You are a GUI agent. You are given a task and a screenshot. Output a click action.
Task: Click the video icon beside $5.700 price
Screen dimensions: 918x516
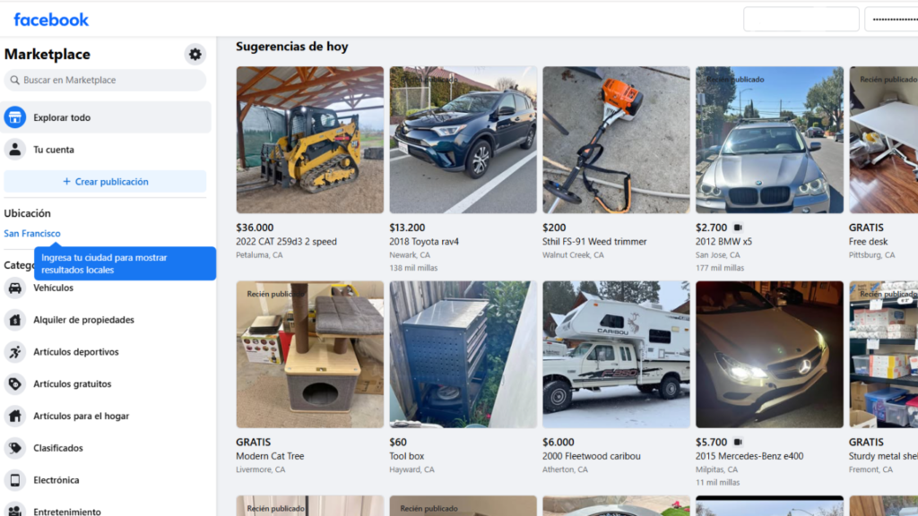[738, 443]
